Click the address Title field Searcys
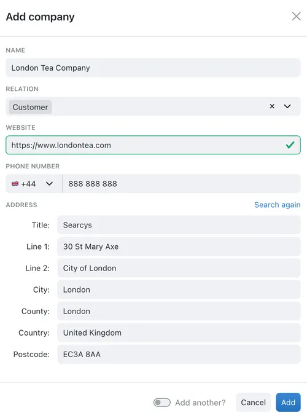307x418 pixels. coord(179,225)
